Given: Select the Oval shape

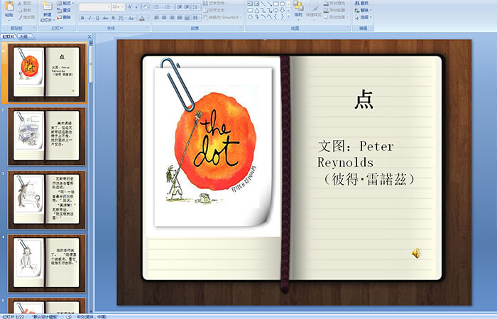Looking at the screenshot, I should coord(283,4).
